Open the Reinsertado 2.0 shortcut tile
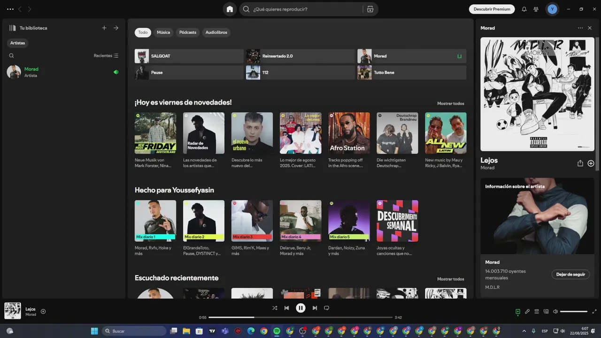The width and height of the screenshot is (601, 338). 300,56
